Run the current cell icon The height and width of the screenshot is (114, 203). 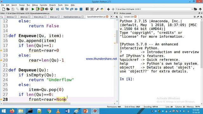[x=38, y=9]
